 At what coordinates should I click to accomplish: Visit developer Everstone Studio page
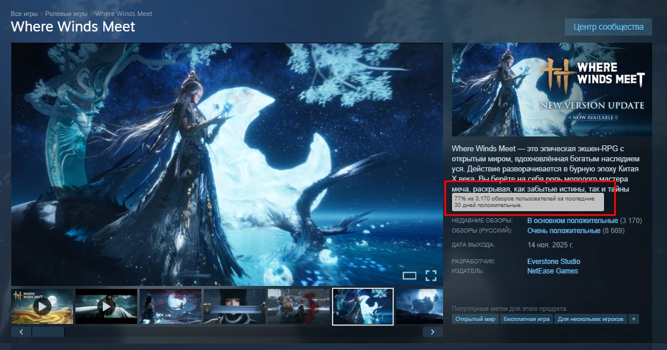click(554, 262)
